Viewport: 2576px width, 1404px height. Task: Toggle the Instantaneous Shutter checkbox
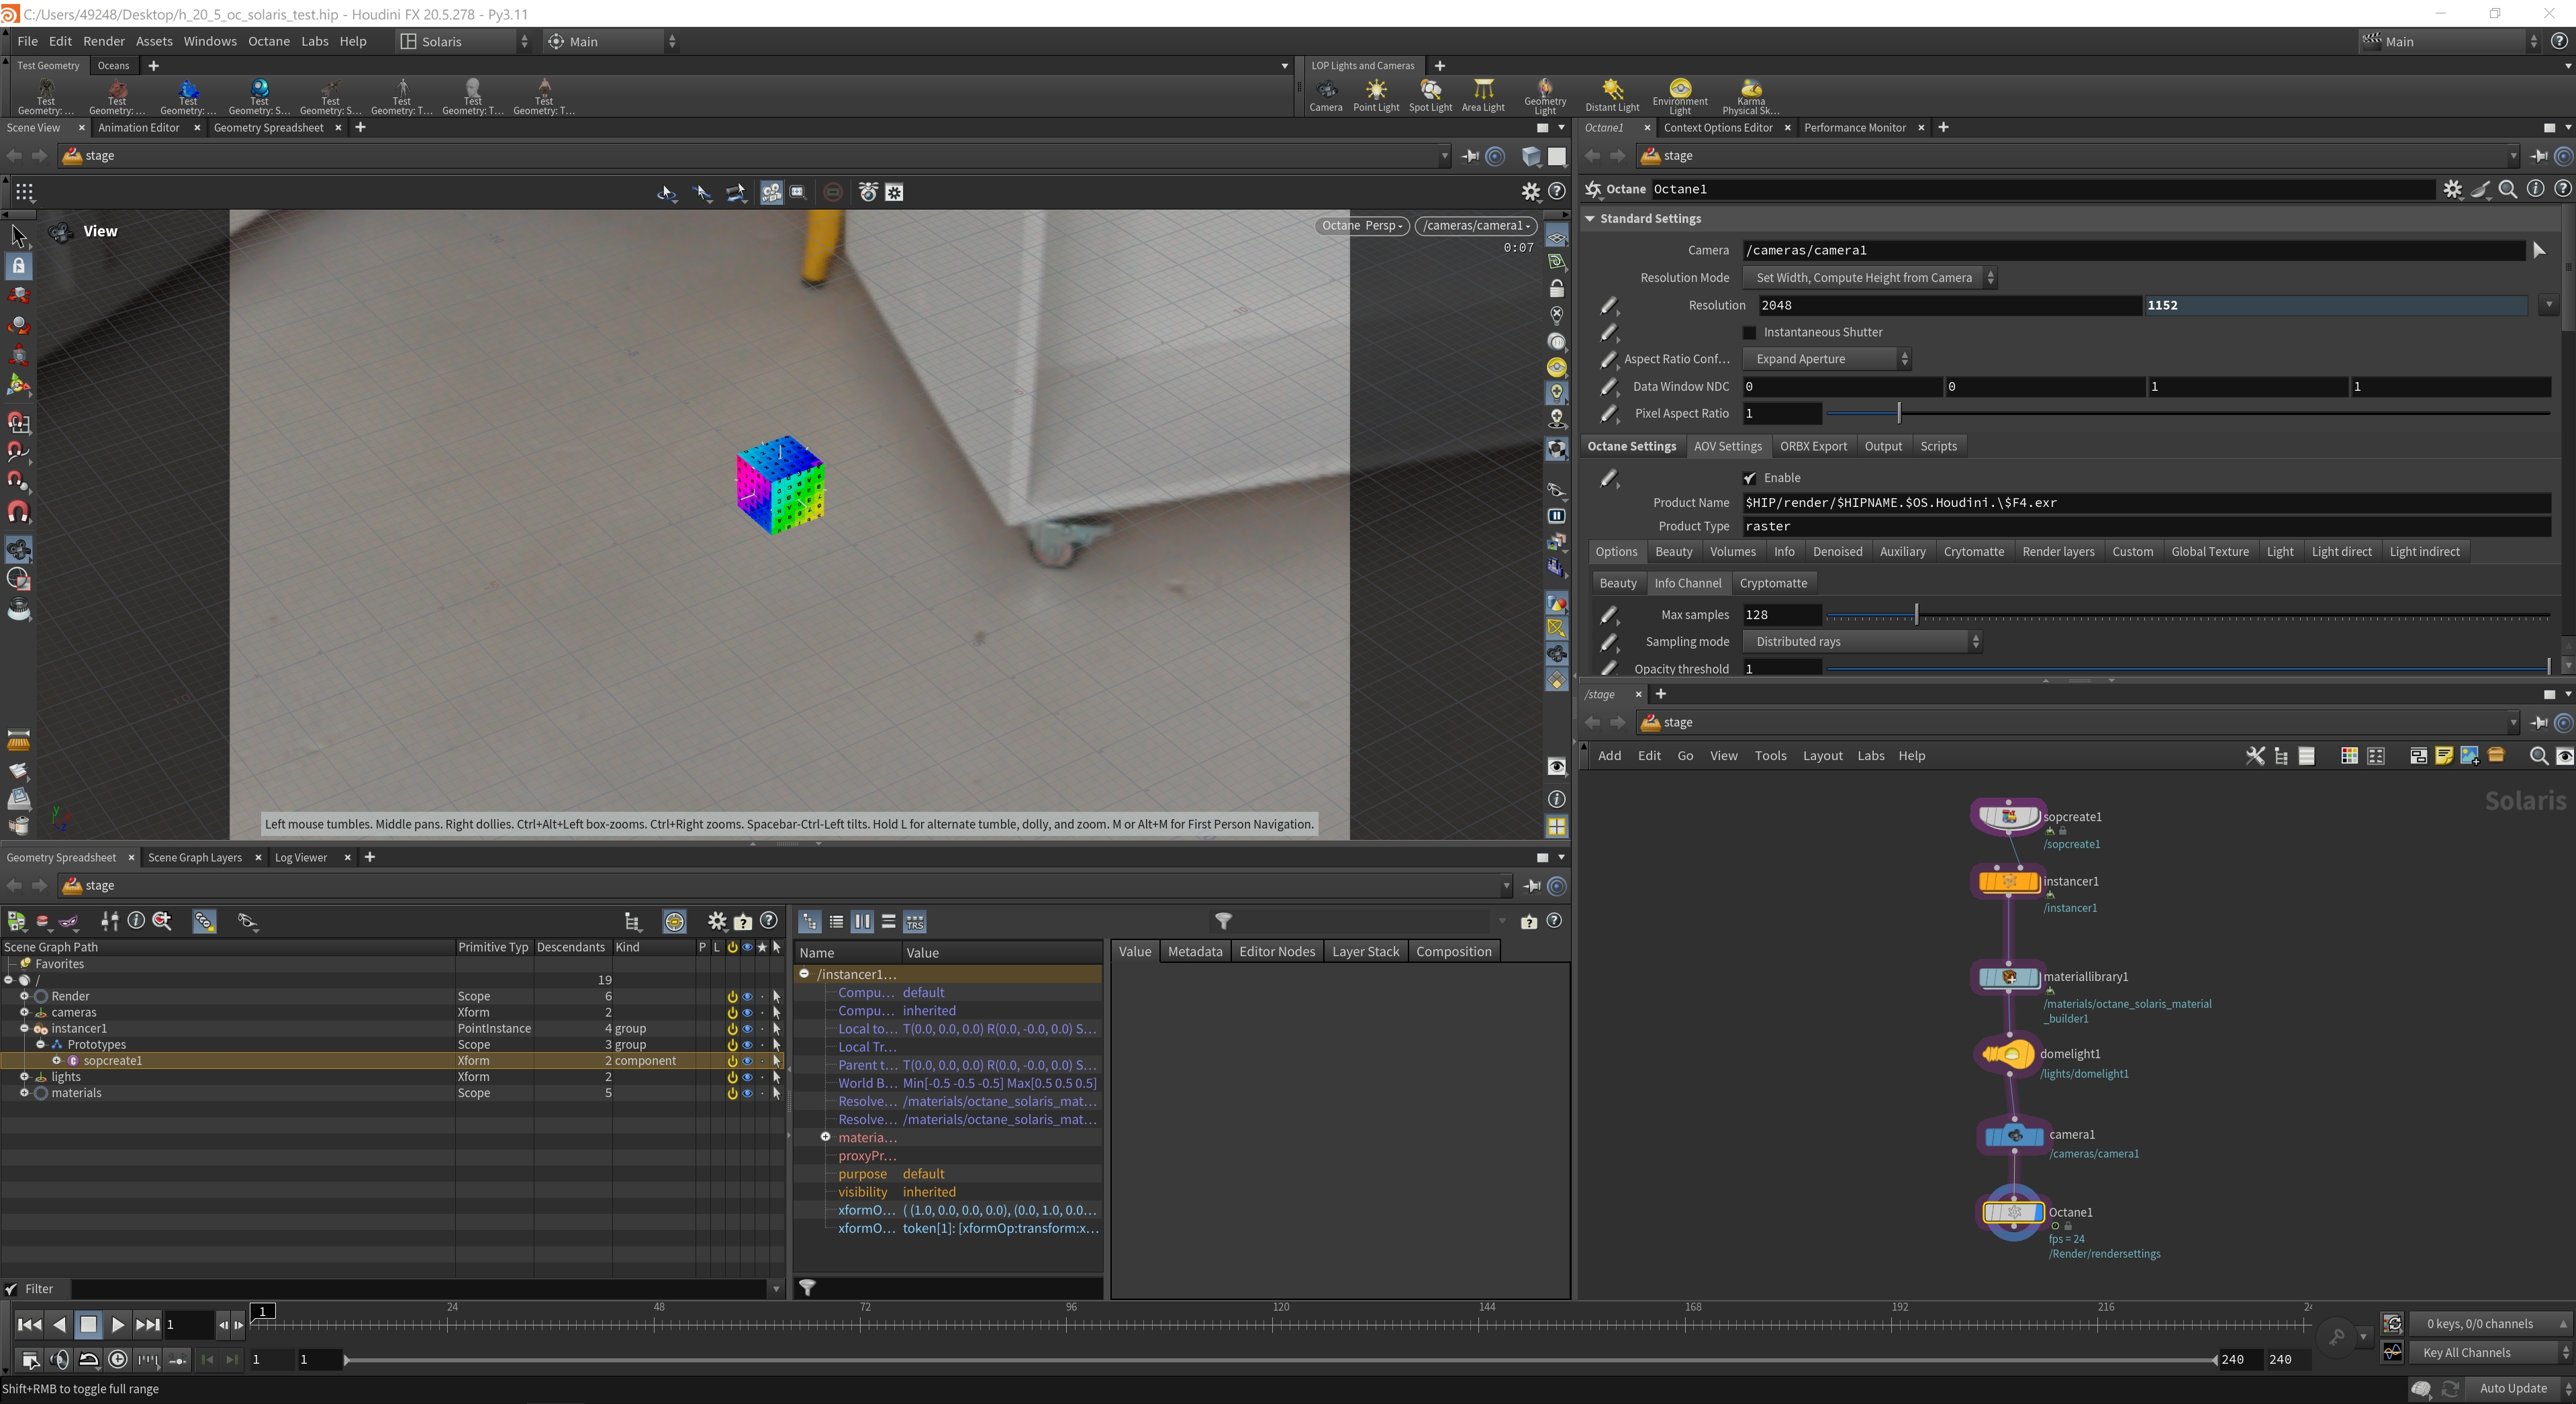click(1749, 332)
